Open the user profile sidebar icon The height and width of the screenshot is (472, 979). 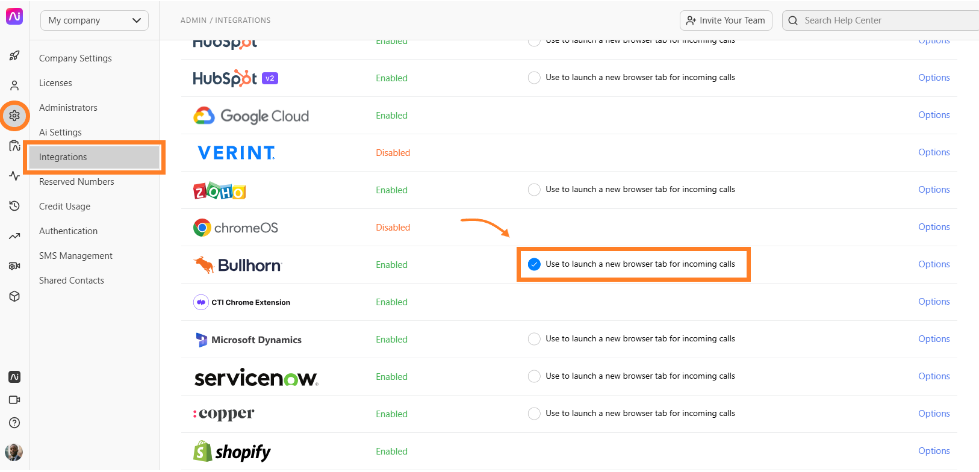tap(14, 85)
